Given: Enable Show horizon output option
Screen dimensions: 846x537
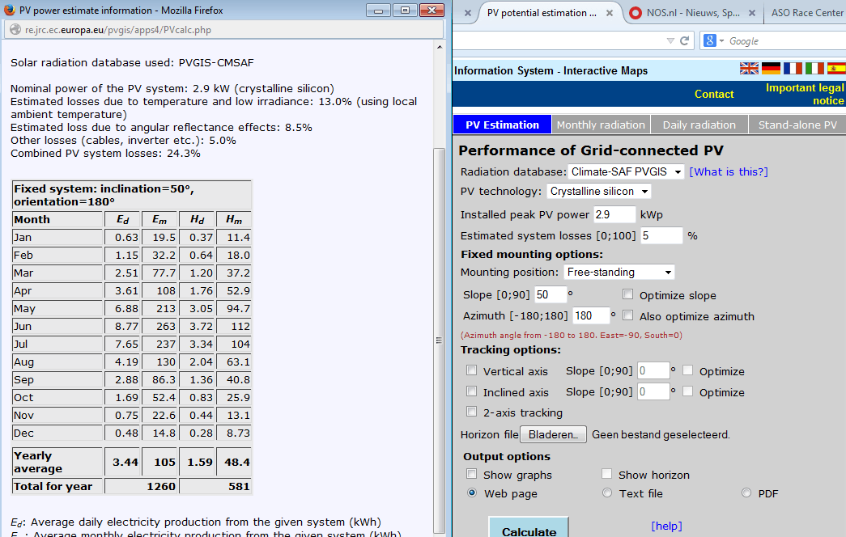Looking at the screenshot, I should 606,474.
